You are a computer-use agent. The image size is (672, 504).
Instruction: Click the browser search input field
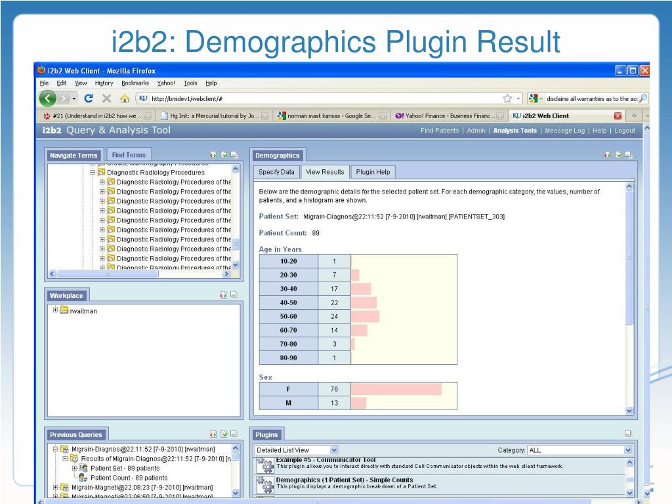[x=592, y=98]
